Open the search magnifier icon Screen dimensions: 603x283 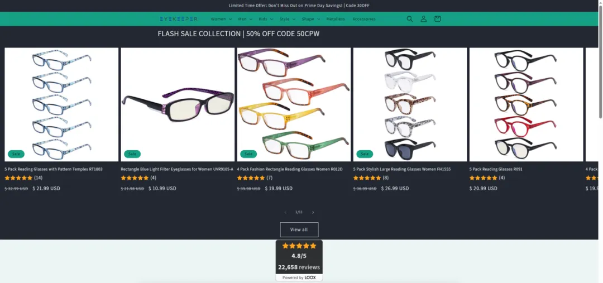[x=410, y=19]
